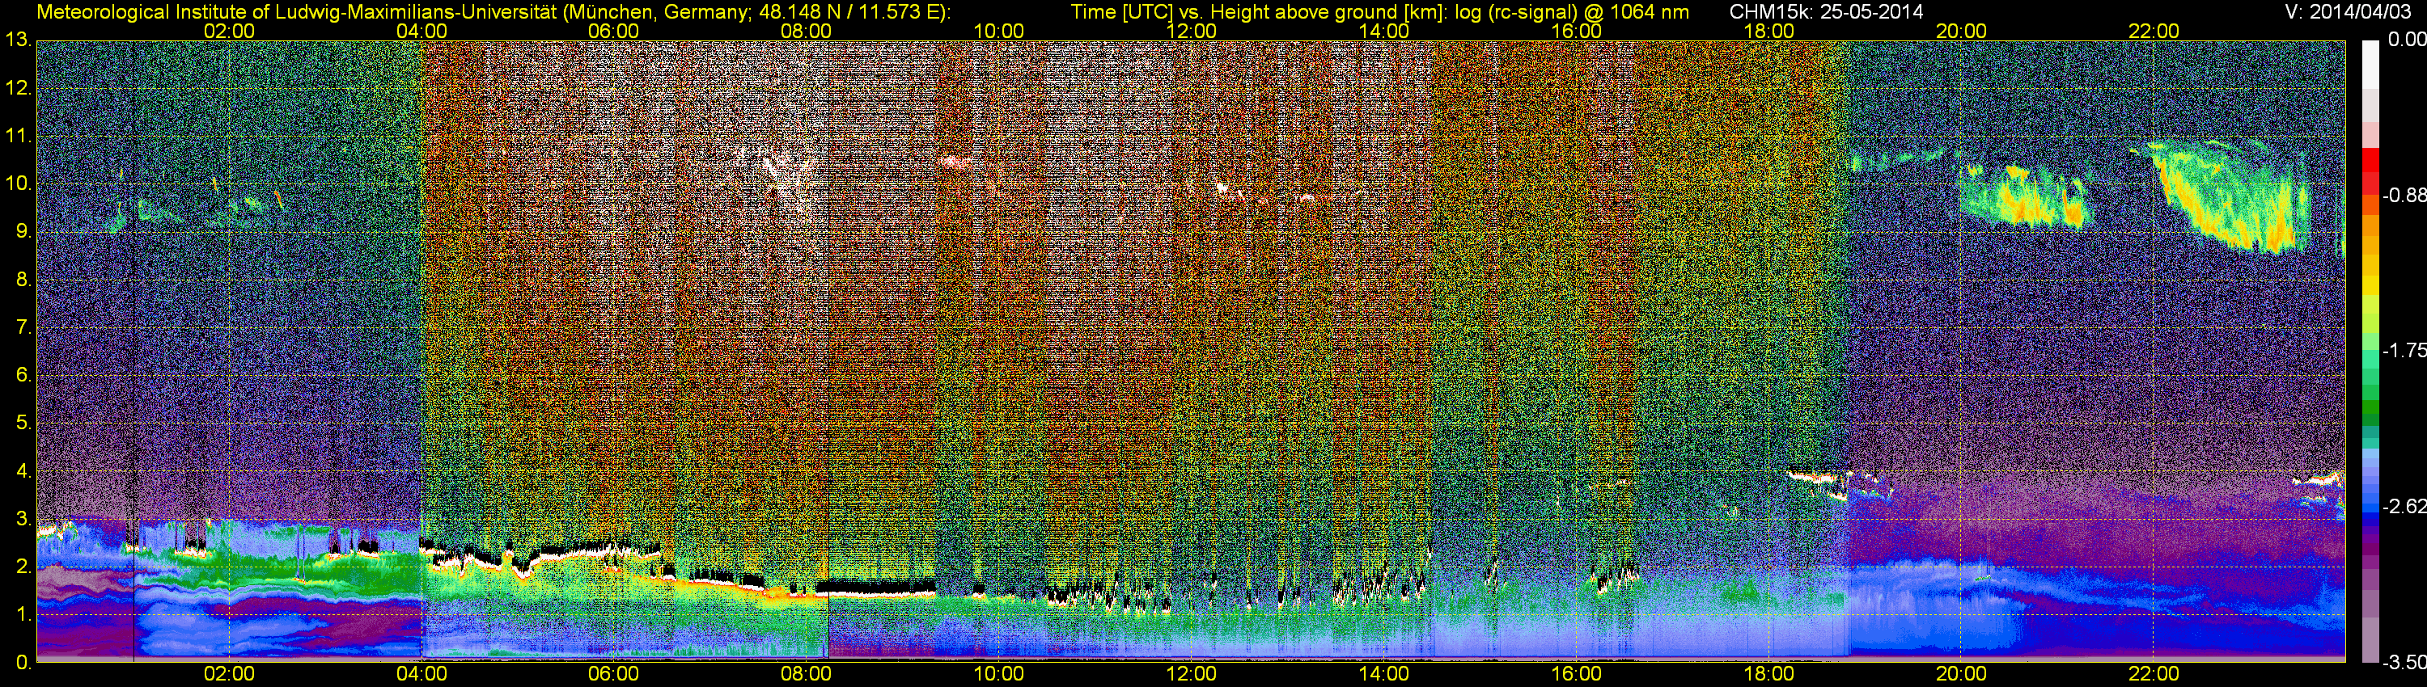Select the 04:00 tick label on the top axis
The width and height of the screenshot is (2427, 687).
pyautogui.click(x=421, y=30)
